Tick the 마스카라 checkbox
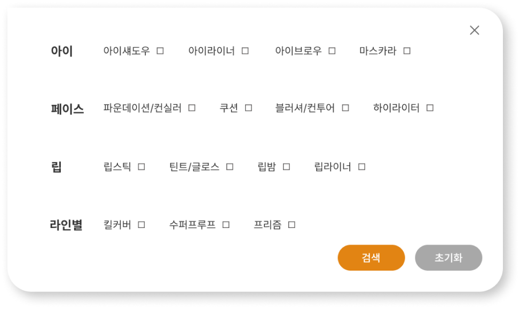This screenshot has width=520, height=309. click(x=407, y=51)
